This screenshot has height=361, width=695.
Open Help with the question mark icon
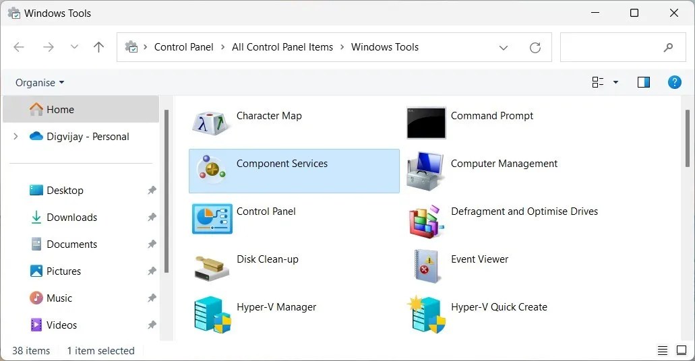coord(675,82)
